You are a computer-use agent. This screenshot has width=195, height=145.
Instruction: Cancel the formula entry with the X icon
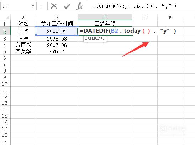tap(54, 6)
